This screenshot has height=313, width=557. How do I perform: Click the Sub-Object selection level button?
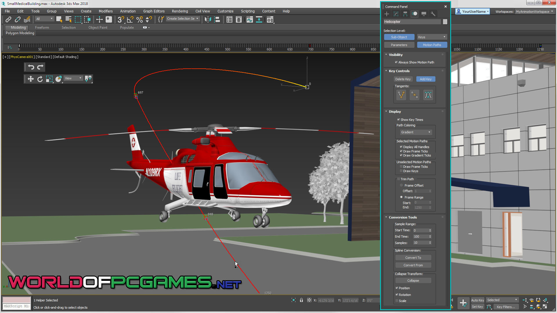point(399,37)
